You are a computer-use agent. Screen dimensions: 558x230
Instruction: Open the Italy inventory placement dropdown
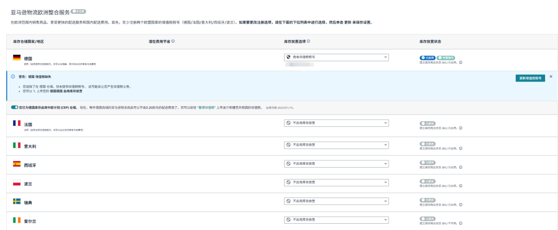point(336,145)
